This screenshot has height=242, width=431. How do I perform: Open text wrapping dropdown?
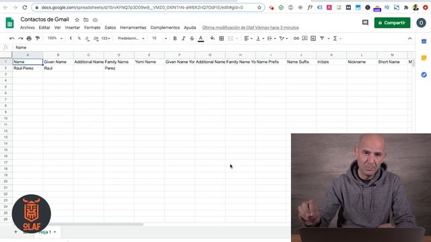point(271,38)
